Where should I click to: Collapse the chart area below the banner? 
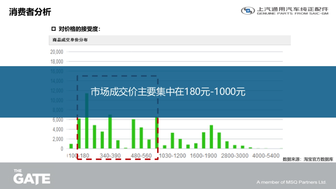[168, 134]
